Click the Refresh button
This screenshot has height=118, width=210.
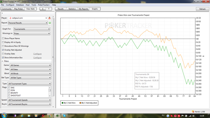pyautogui.click(x=202, y=9)
